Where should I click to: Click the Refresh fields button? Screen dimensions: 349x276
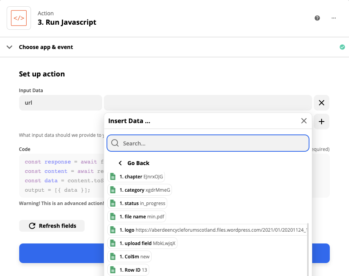pos(52,225)
